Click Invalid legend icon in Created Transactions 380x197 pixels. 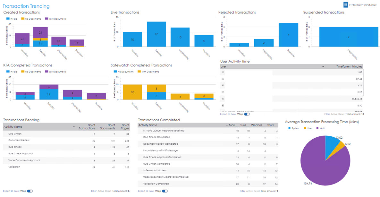pos(8,19)
